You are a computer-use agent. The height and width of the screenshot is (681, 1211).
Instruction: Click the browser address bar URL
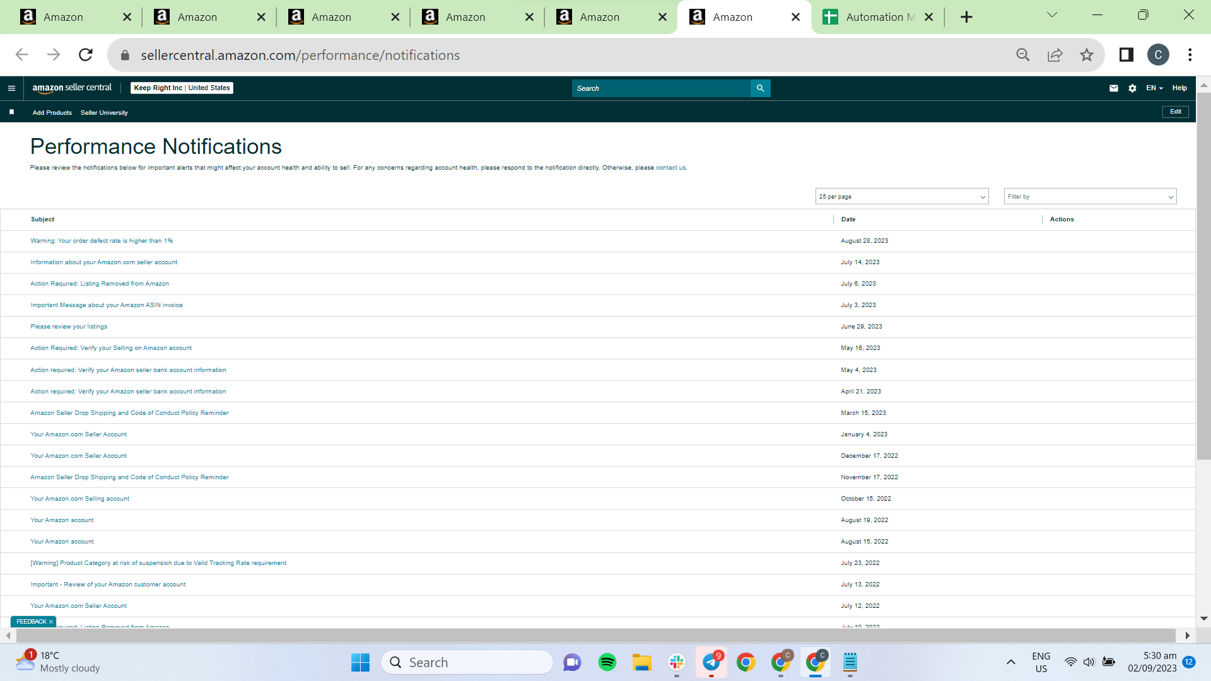(300, 55)
